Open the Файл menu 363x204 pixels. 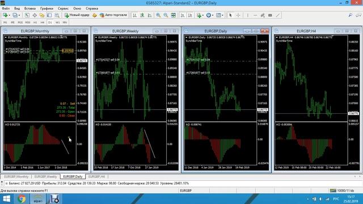[6, 8]
